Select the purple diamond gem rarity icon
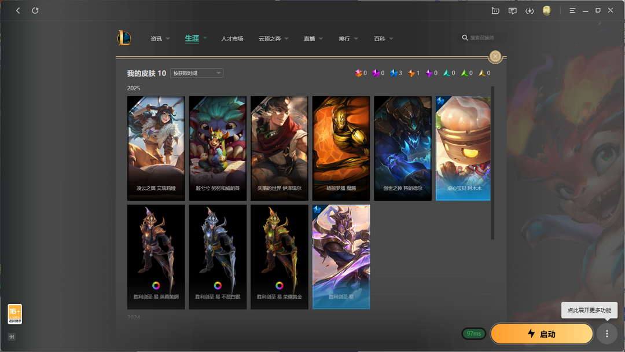 click(x=429, y=73)
